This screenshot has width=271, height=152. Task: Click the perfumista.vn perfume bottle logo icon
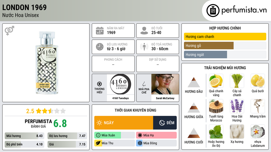(213, 11)
